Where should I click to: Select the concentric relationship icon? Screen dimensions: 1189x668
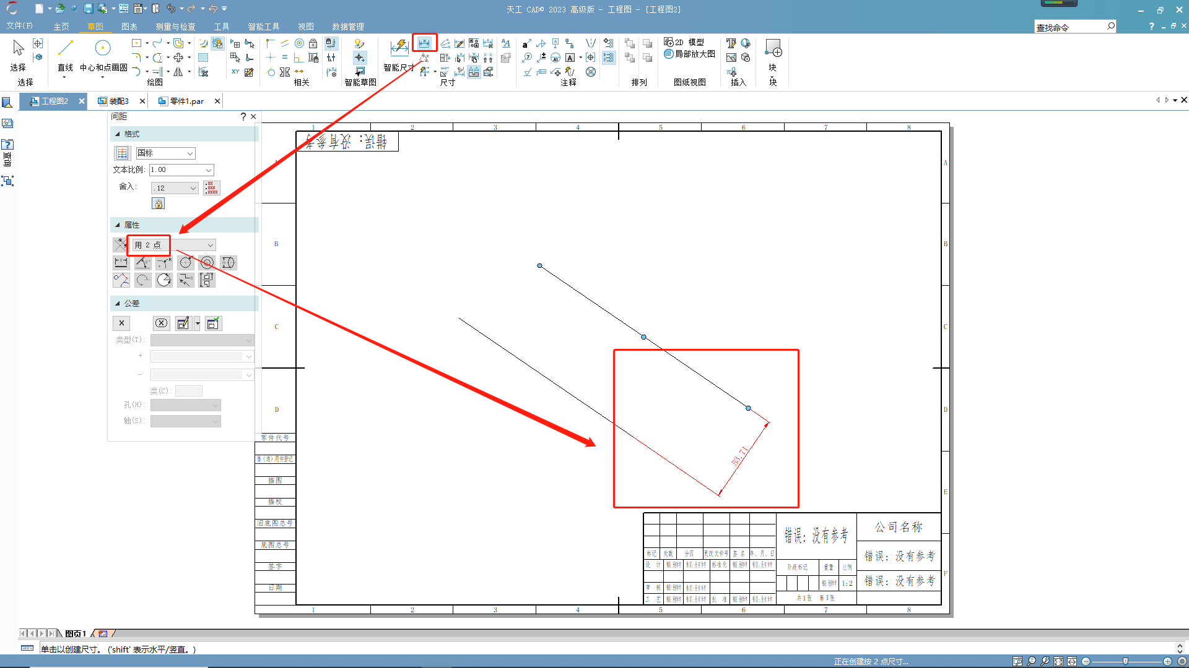(299, 43)
